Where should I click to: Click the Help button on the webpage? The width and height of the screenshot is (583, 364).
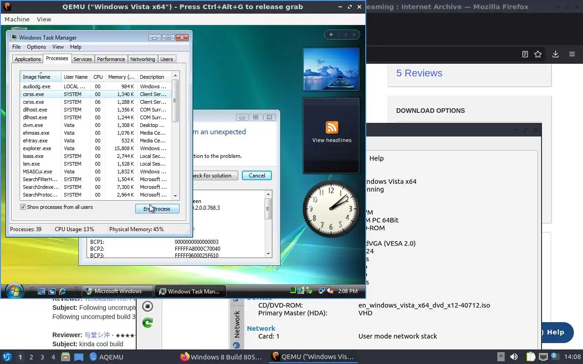click(552, 332)
